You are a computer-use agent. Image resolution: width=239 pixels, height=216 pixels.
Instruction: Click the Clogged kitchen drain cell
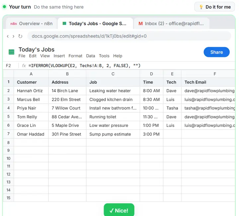(113, 99)
